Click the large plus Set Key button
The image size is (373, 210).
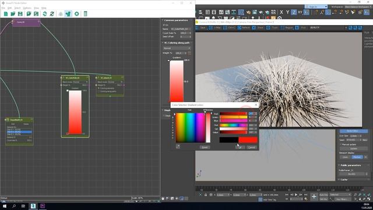pos(314,197)
